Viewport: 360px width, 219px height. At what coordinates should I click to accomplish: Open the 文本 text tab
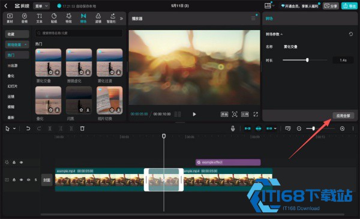pos(39,18)
